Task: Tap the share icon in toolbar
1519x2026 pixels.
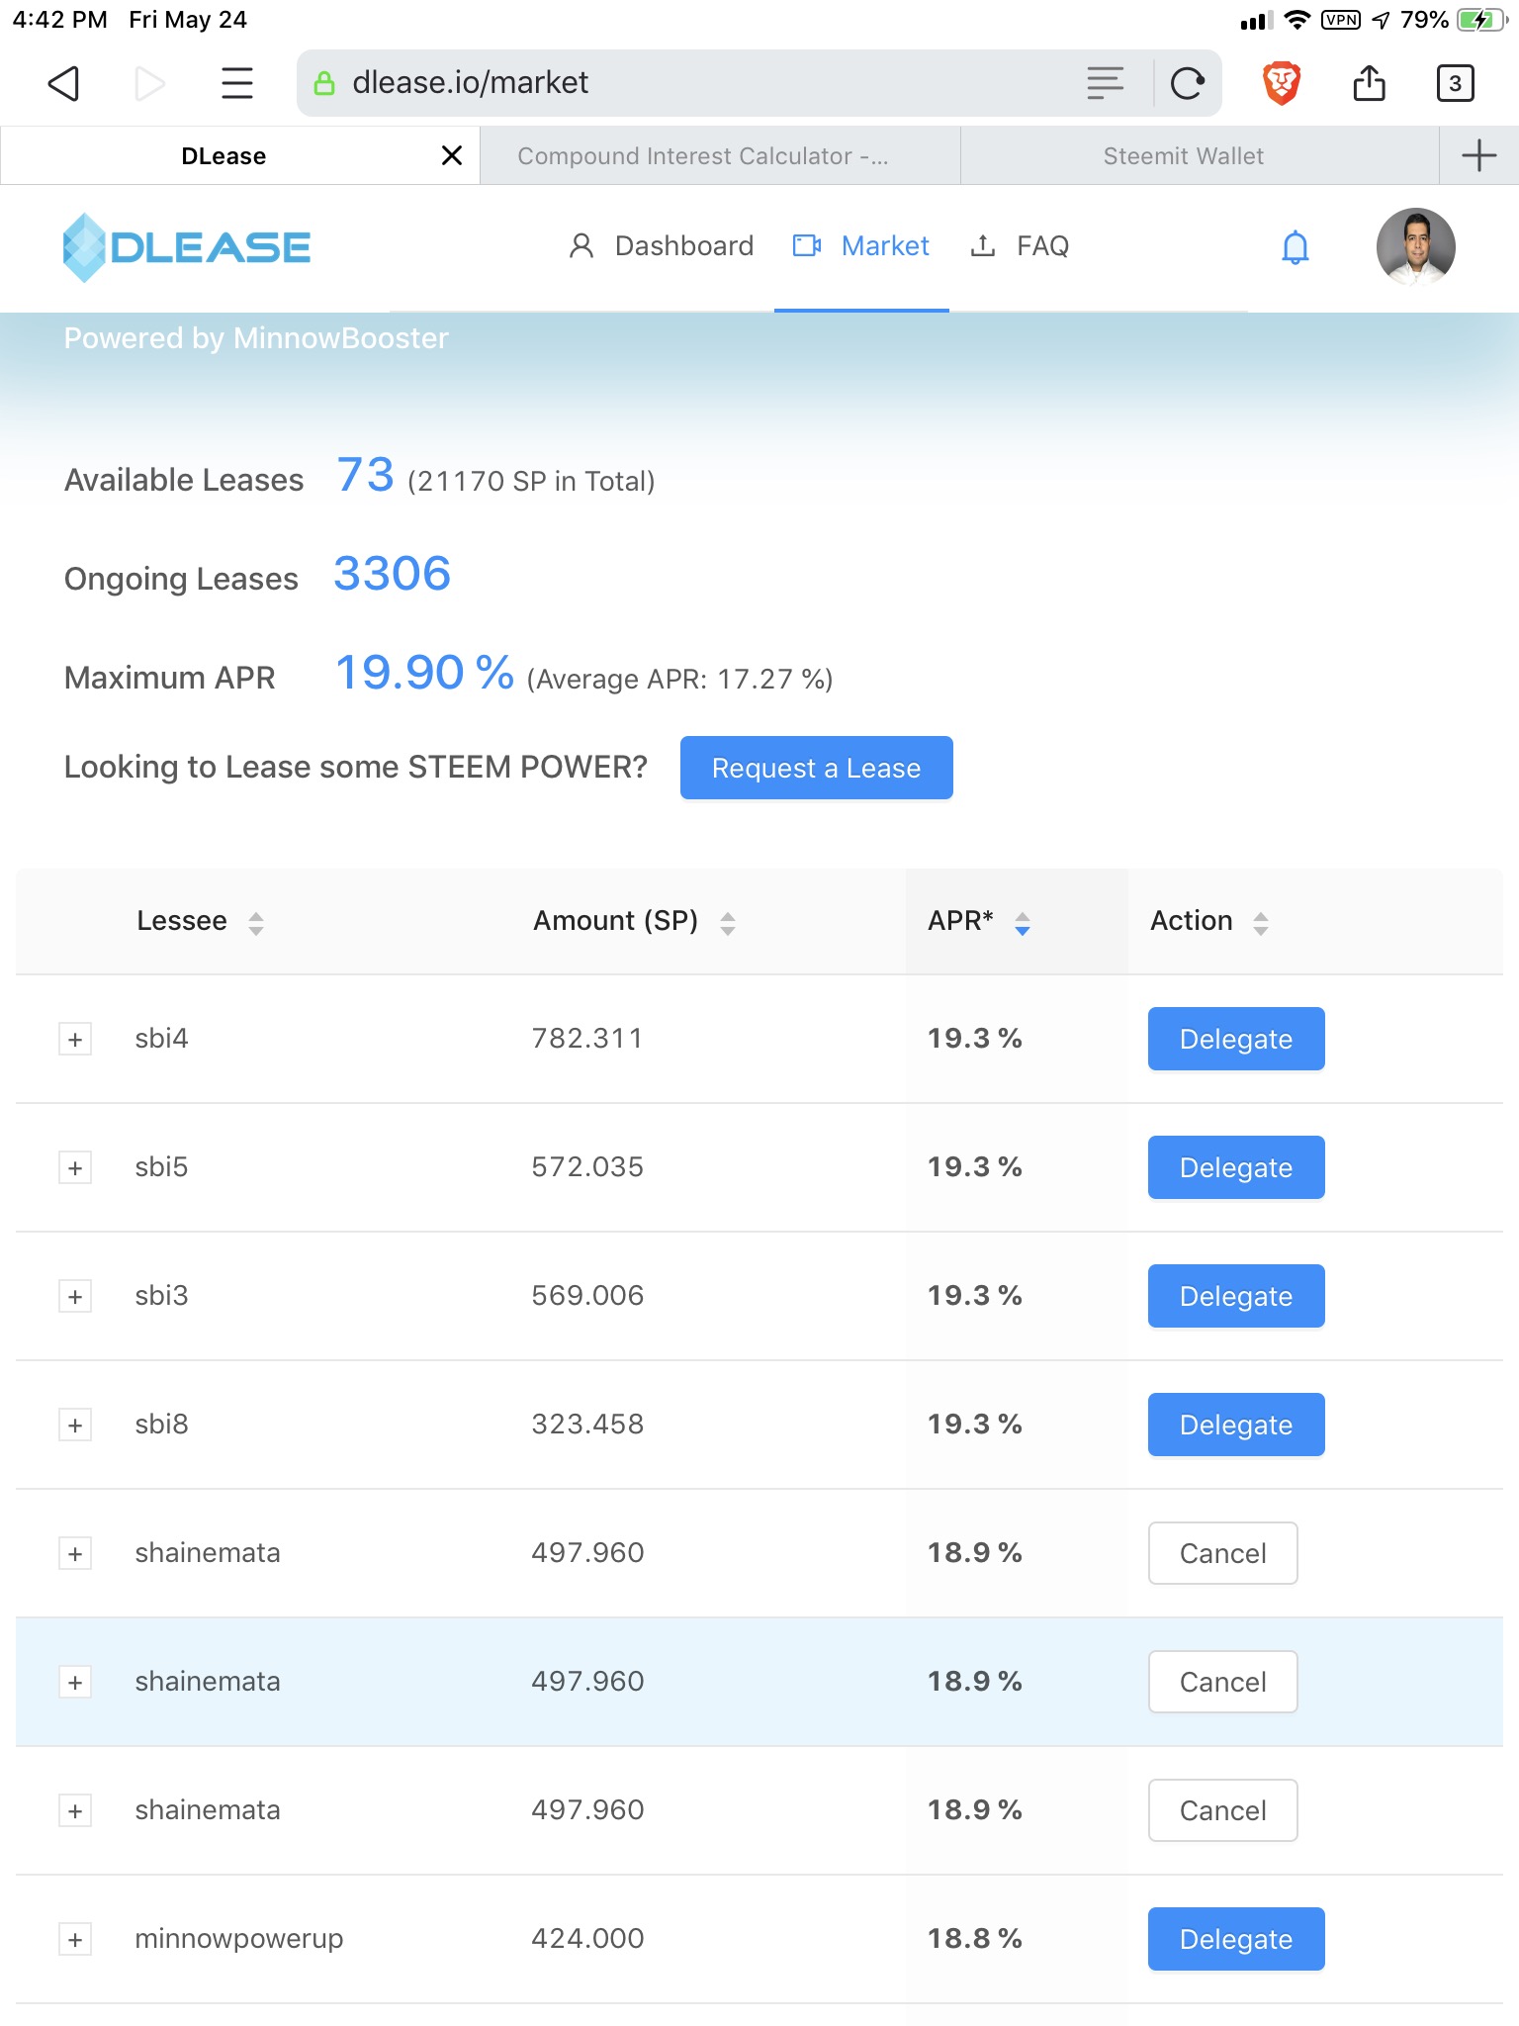Action: (x=1369, y=83)
